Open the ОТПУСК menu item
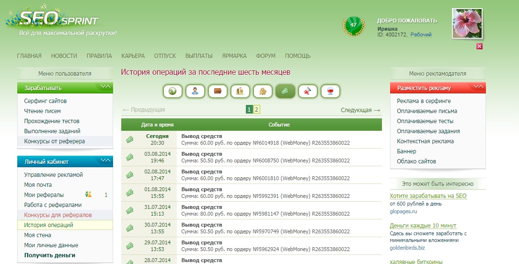The image size is (519, 264). coord(165,56)
